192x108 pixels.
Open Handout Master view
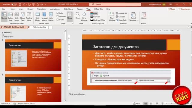44,17
